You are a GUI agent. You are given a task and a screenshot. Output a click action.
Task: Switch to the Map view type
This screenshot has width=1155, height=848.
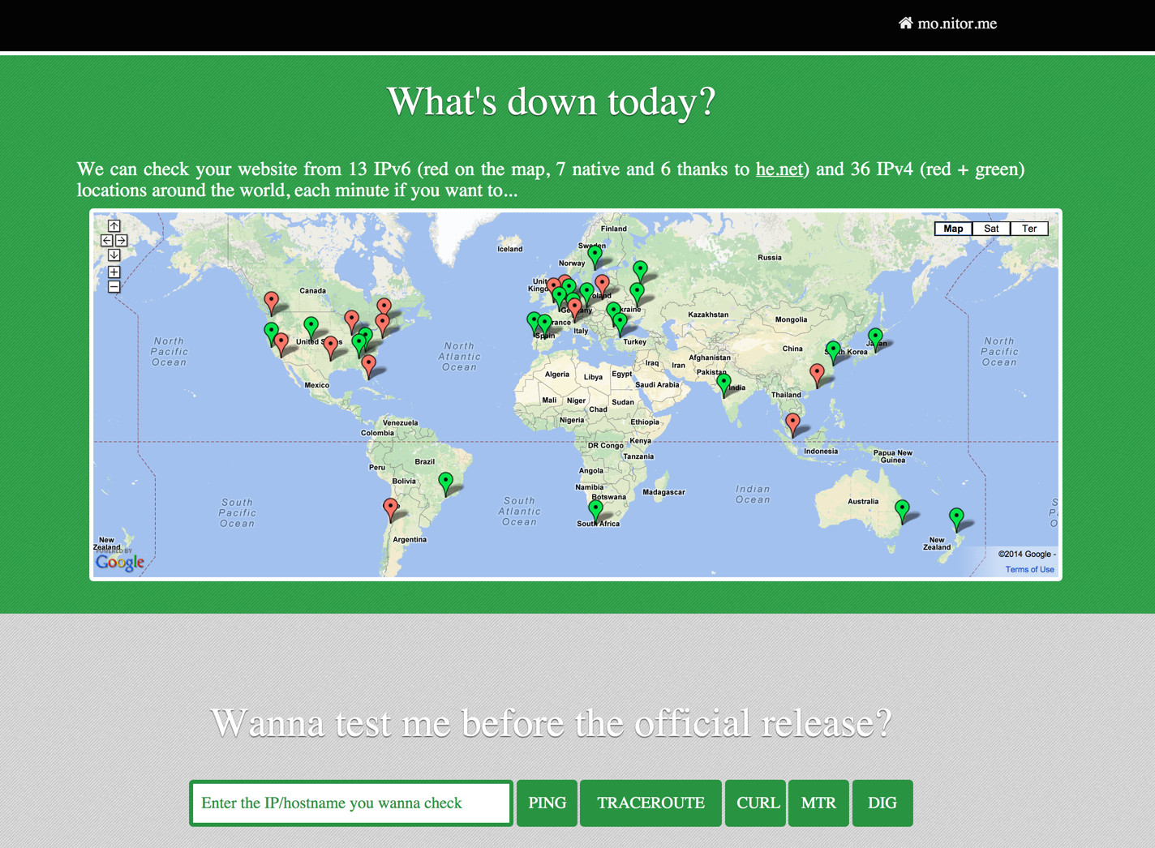tap(953, 229)
